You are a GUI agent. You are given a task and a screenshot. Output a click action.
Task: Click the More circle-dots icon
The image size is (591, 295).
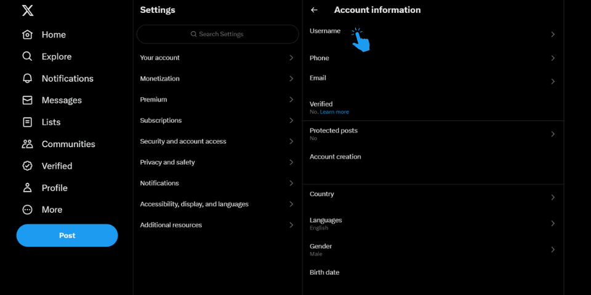[x=27, y=209]
